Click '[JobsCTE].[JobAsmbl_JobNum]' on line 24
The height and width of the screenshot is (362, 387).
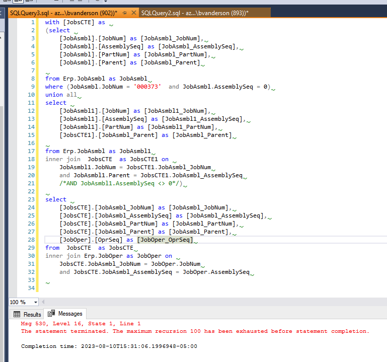tap(107, 207)
